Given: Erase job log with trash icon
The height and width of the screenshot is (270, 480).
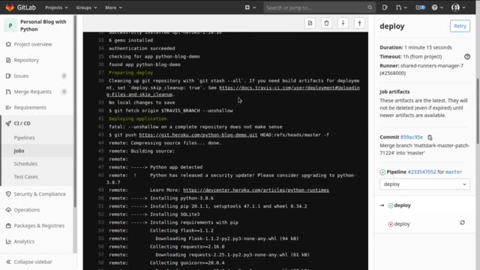Looking at the screenshot, I should pyautogui.click(x=326, y=23).
